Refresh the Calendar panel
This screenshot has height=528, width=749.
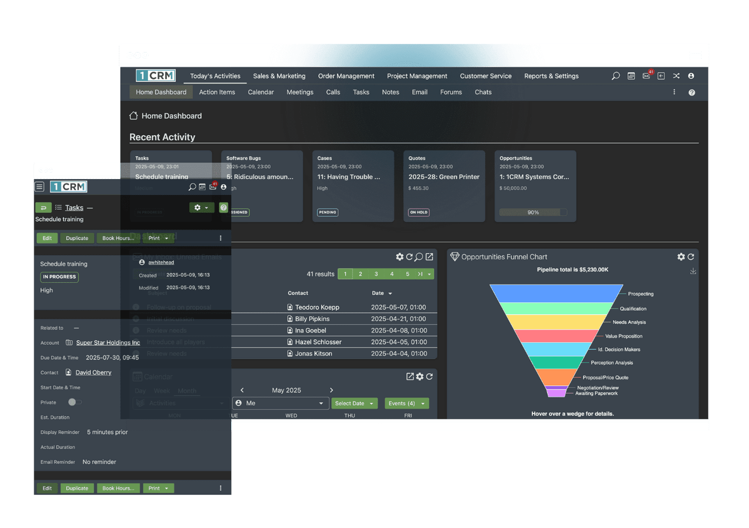point(430,376)
